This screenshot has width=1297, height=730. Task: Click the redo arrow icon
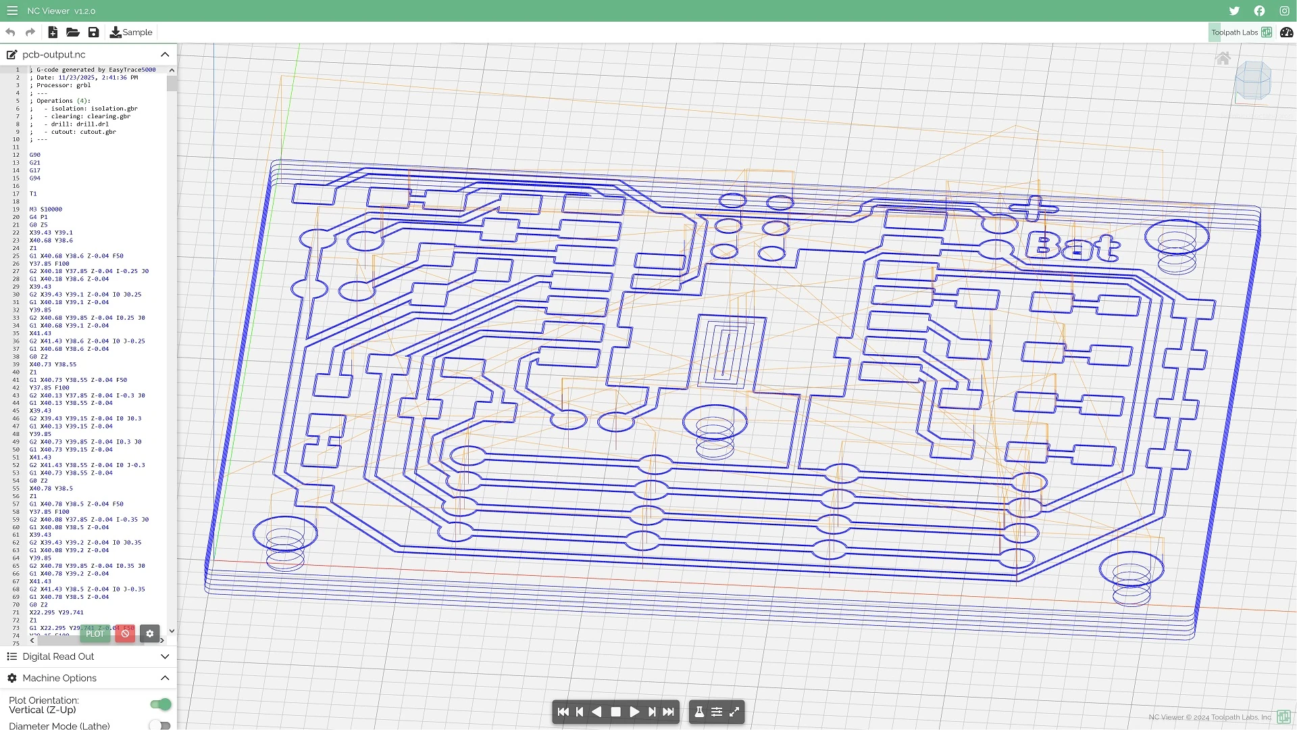click(30, 32)
